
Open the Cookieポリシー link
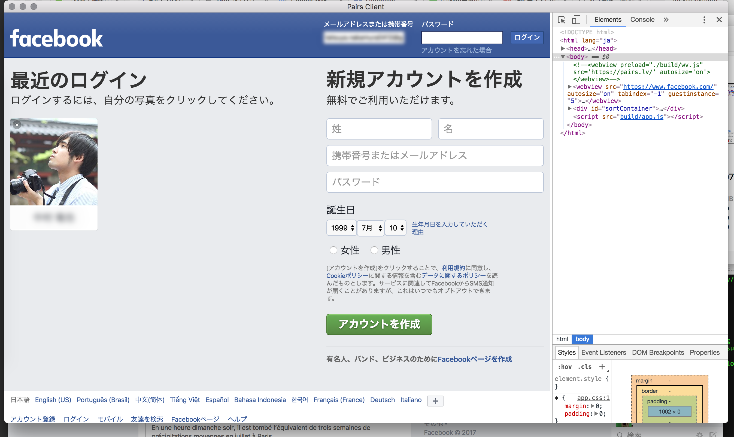click(347, 276)
